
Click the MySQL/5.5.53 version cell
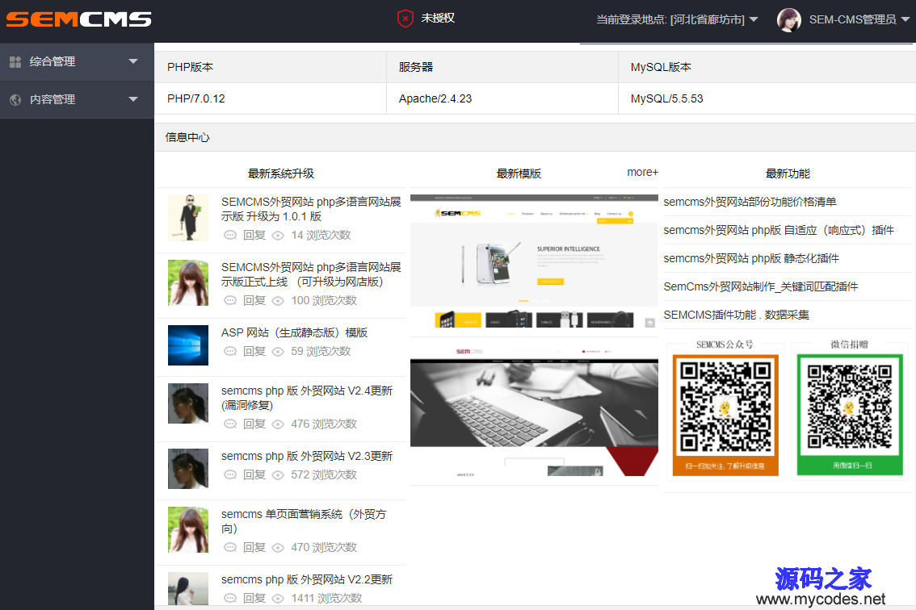(x=767, y=98)
